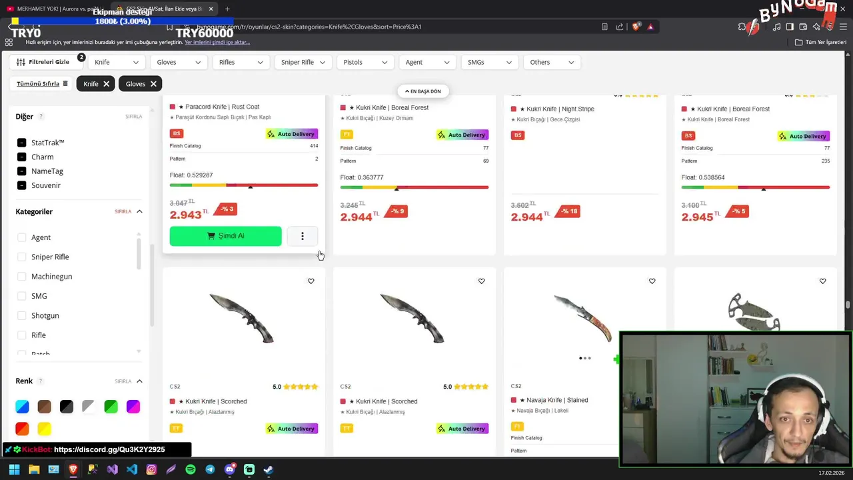Screen dimensions: 853x480
Task: Select the blue color swatch
Action: point(22,407)
